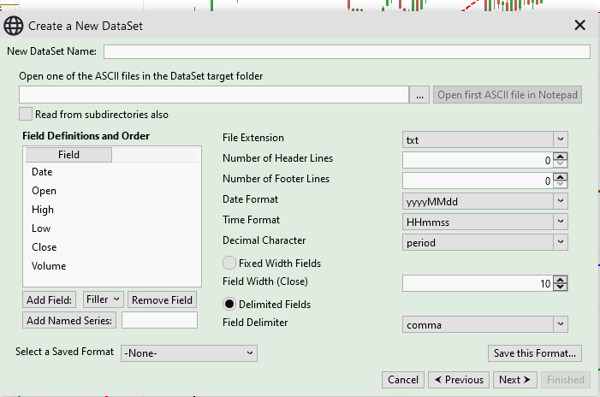The image size is (600, 397).
Task: Decrease Number of Header Lines
Action: [561, 163]
